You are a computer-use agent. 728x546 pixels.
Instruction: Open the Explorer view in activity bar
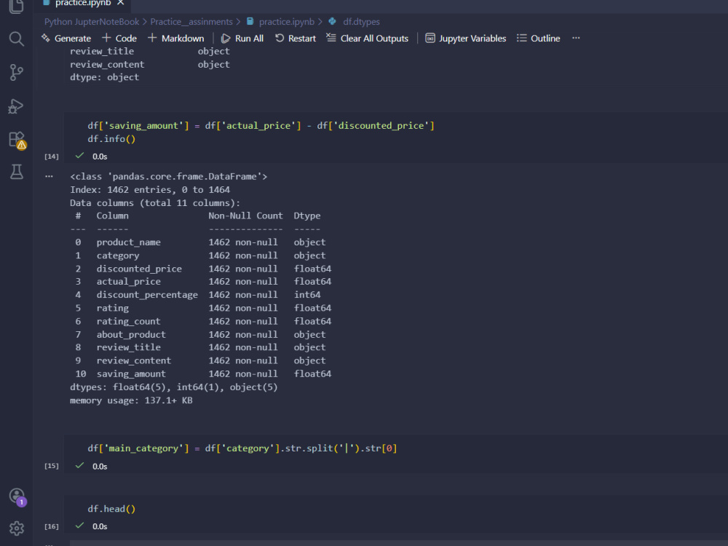coord(16,6)
